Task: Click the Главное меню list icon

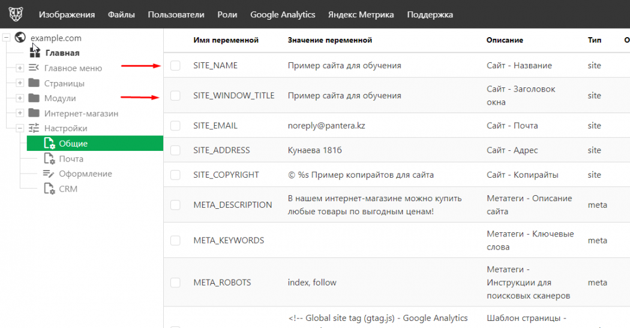Action: tap(34, 68)
